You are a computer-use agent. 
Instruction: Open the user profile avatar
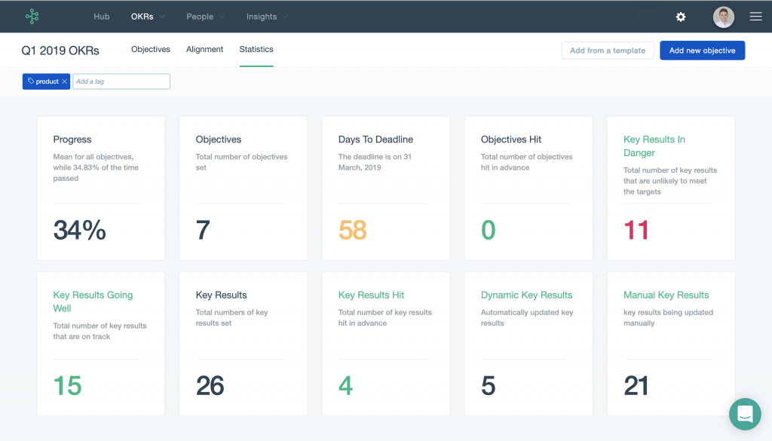pos(723,17)
